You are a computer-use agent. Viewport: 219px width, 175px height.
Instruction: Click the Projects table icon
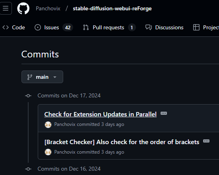point(196,27)
